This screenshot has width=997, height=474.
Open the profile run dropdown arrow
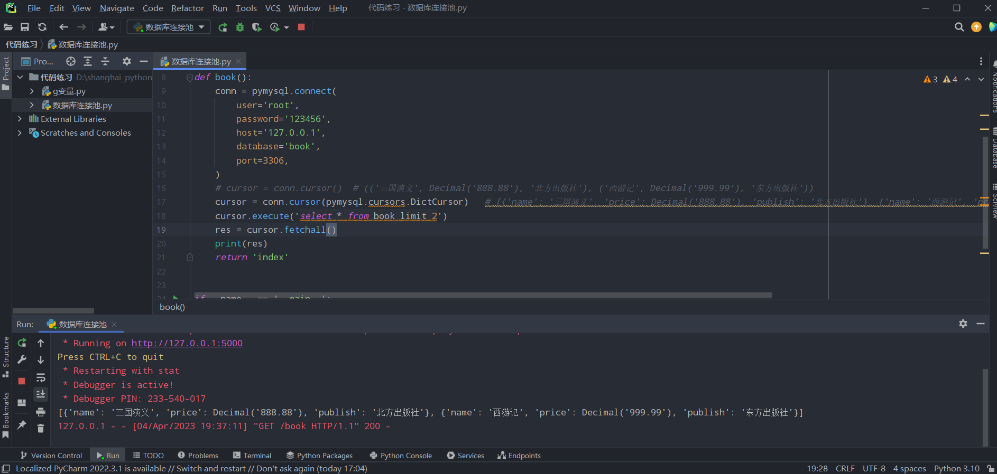point(287,27)
